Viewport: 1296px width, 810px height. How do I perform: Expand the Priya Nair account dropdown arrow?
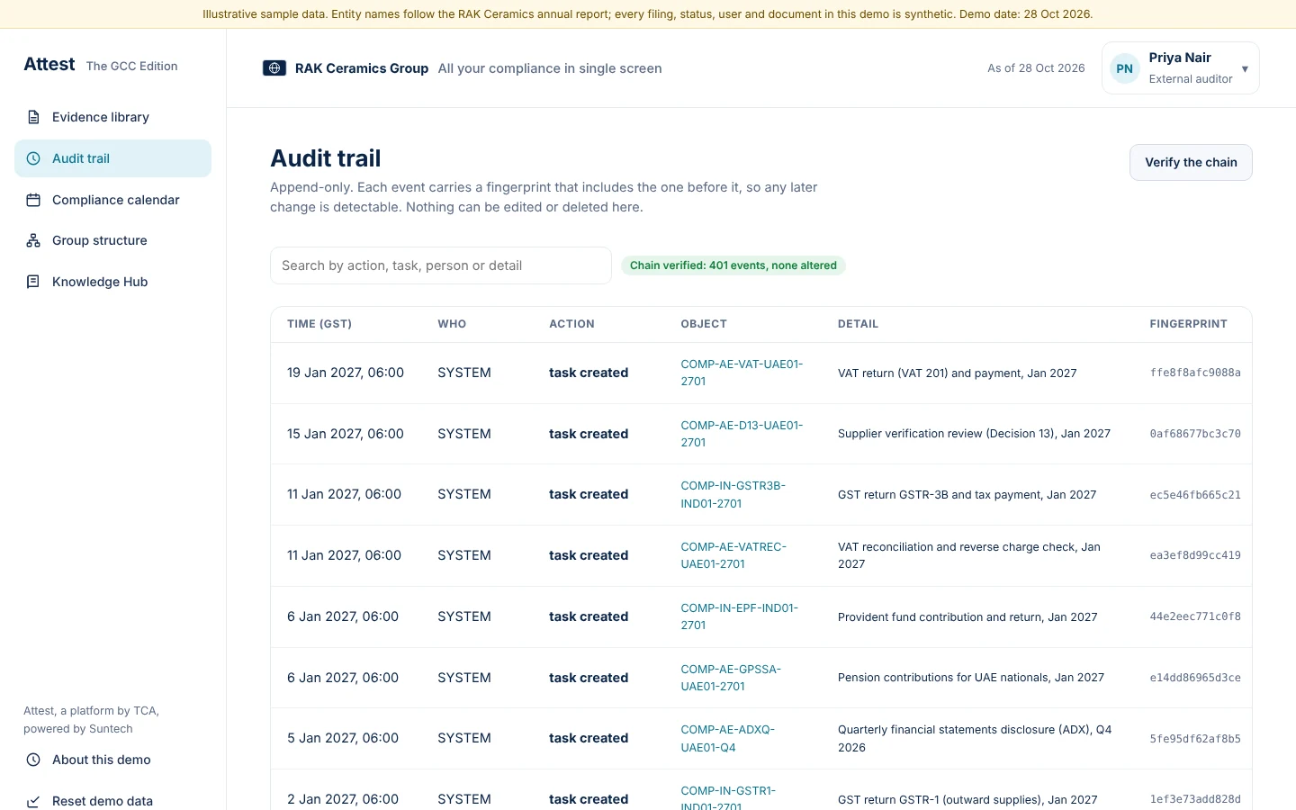1245,69
